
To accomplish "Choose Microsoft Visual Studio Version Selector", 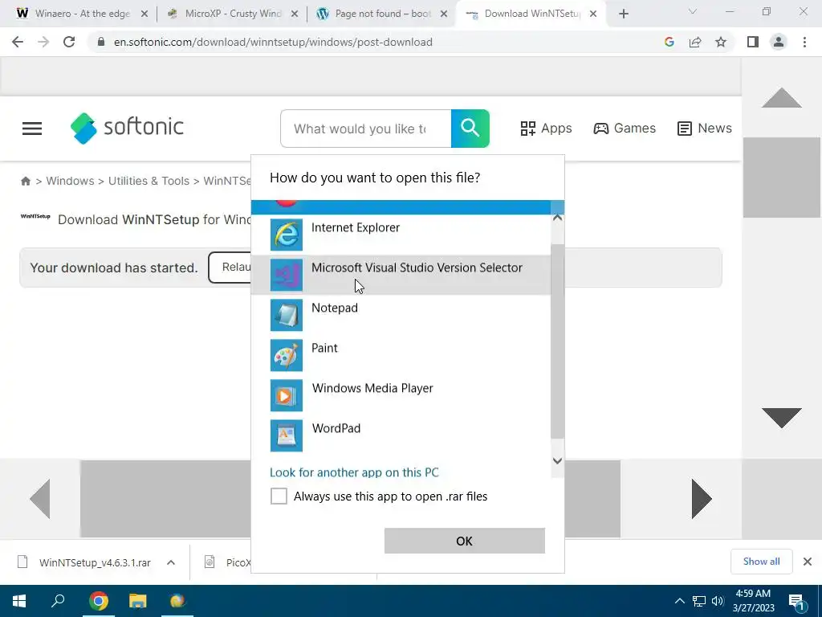I will (x=401, y=275).
